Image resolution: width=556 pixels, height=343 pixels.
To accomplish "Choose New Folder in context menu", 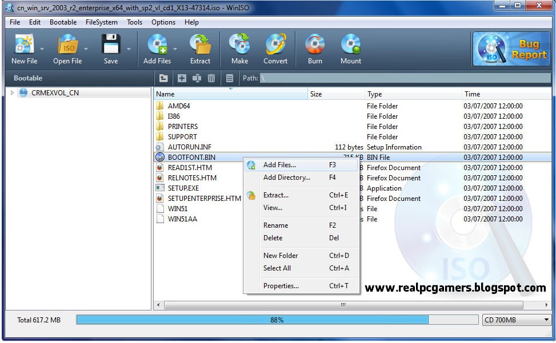I will 301,256.
